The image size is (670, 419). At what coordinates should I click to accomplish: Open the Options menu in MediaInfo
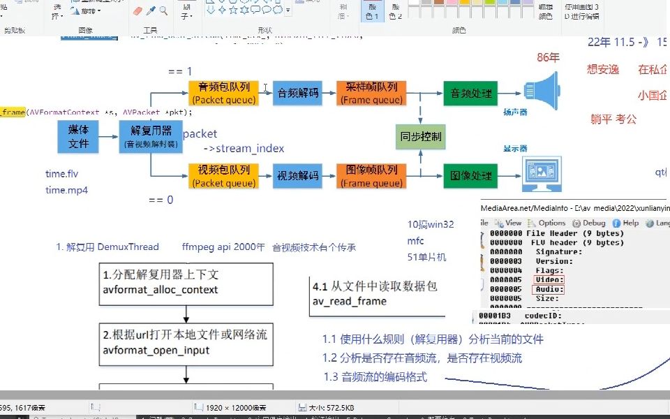[546, 223]
